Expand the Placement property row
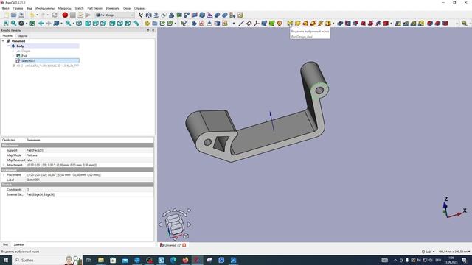The width and height of the screenshot is (472, 265). click(4, 174)
